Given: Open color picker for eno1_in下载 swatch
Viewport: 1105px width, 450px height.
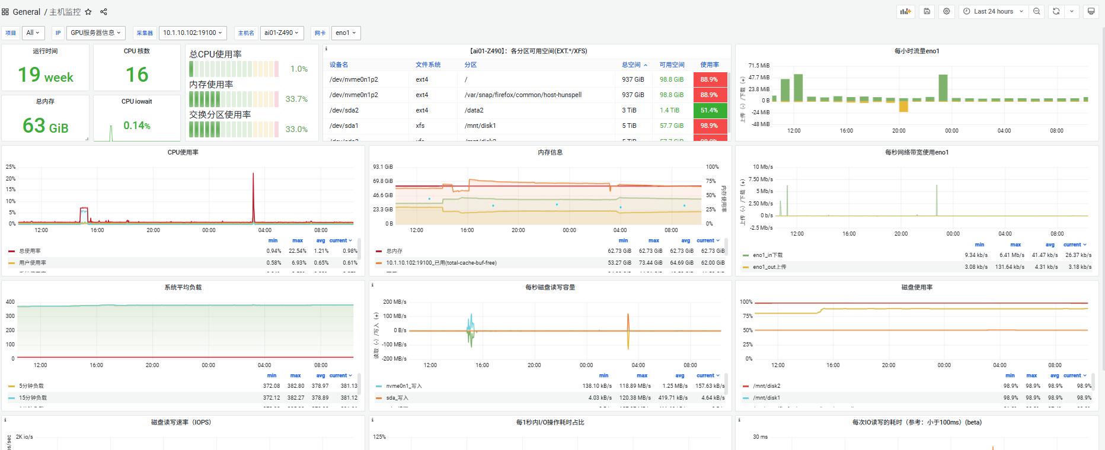Looking at the screenshot, I should coord(746,255).
